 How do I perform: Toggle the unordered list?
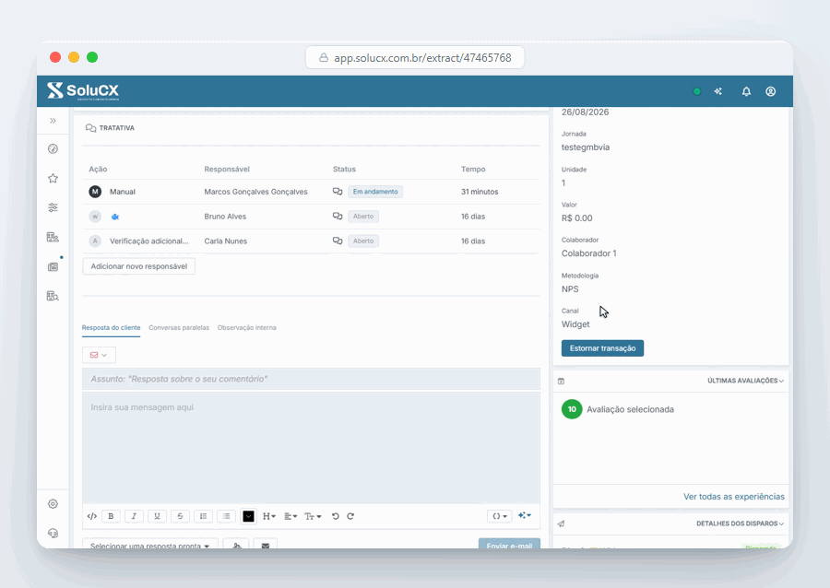pos(227,516)
